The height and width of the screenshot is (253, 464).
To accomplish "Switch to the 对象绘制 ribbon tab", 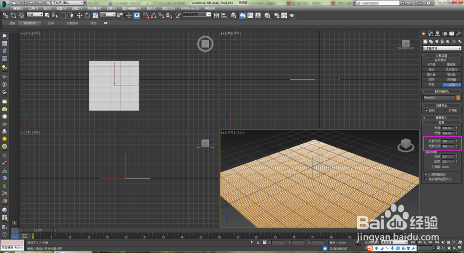I will (x=72, y=22).
